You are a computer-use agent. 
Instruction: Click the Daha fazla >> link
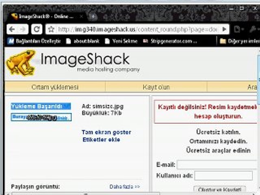125,187
